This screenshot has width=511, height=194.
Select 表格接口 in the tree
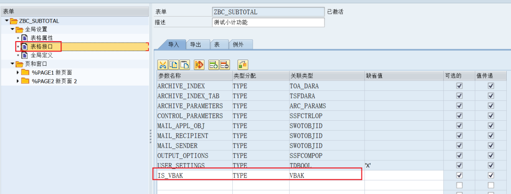pos(42,47)
